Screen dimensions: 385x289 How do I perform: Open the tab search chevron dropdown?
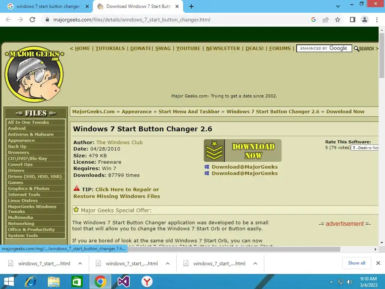point(338,6)
